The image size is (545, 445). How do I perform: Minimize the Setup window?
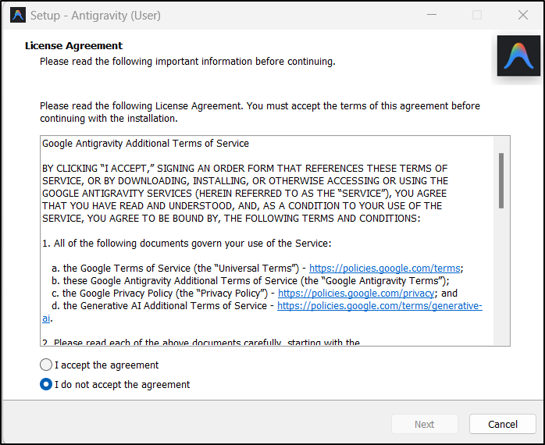[x=432, y=15]
